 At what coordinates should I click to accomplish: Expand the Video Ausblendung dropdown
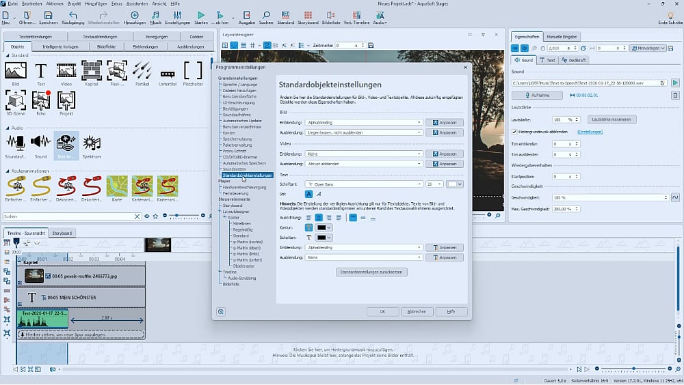364,164
